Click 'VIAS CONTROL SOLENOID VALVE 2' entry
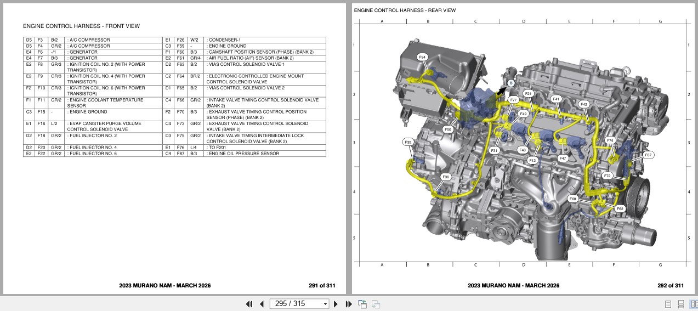The height and width of the screenshot is (311, 698). click(x=246, y=88)
